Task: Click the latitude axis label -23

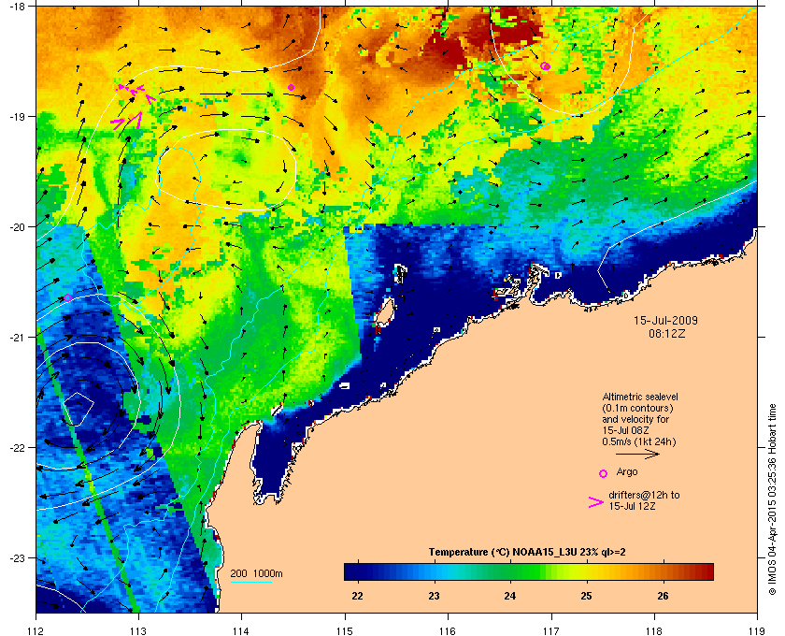Action: pyautogui.click(x=16, y=557)
